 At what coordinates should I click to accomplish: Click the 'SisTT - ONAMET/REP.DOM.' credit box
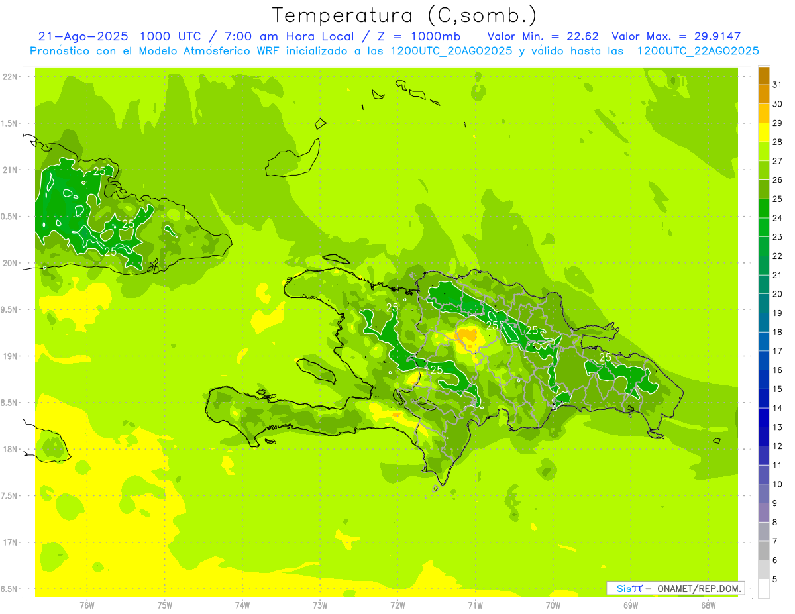point(675,588)
